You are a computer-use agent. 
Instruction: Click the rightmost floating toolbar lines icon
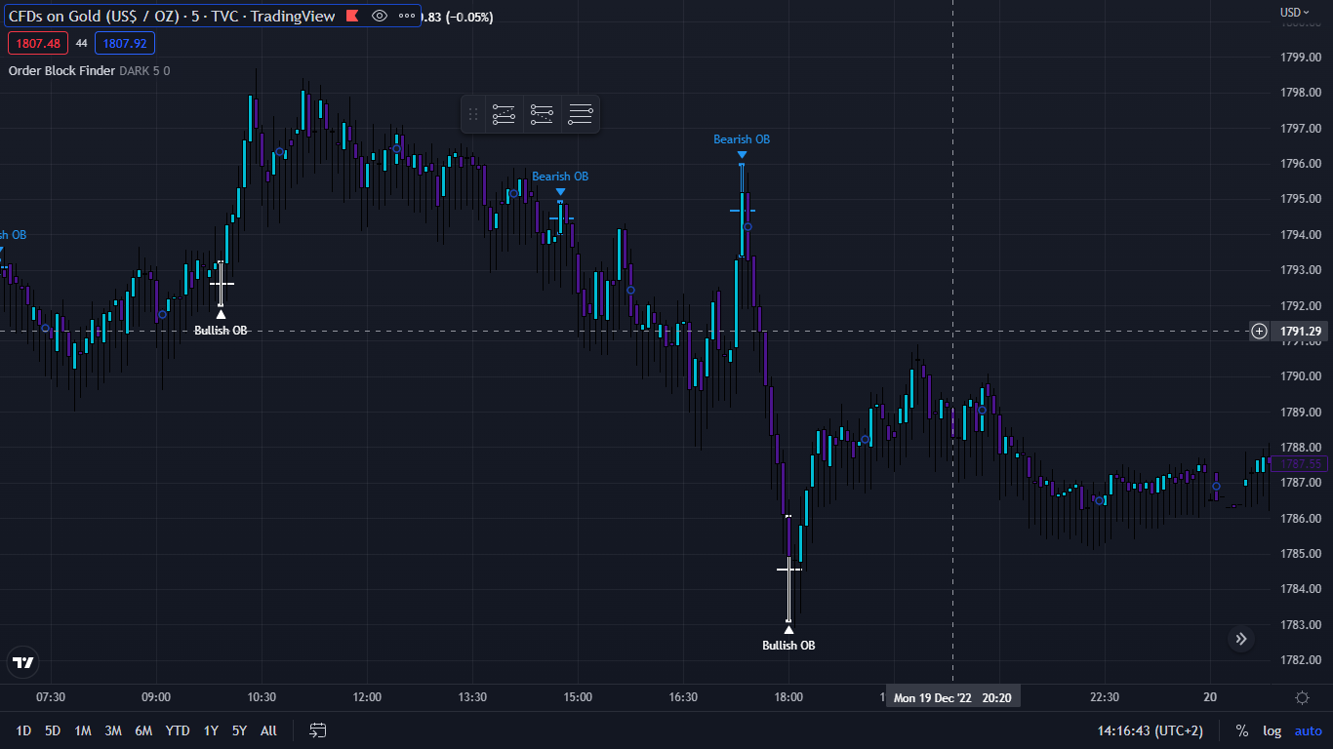(581, 114)
